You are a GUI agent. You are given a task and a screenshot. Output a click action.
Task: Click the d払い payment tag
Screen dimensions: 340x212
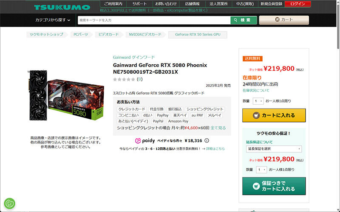coord(147,115)
